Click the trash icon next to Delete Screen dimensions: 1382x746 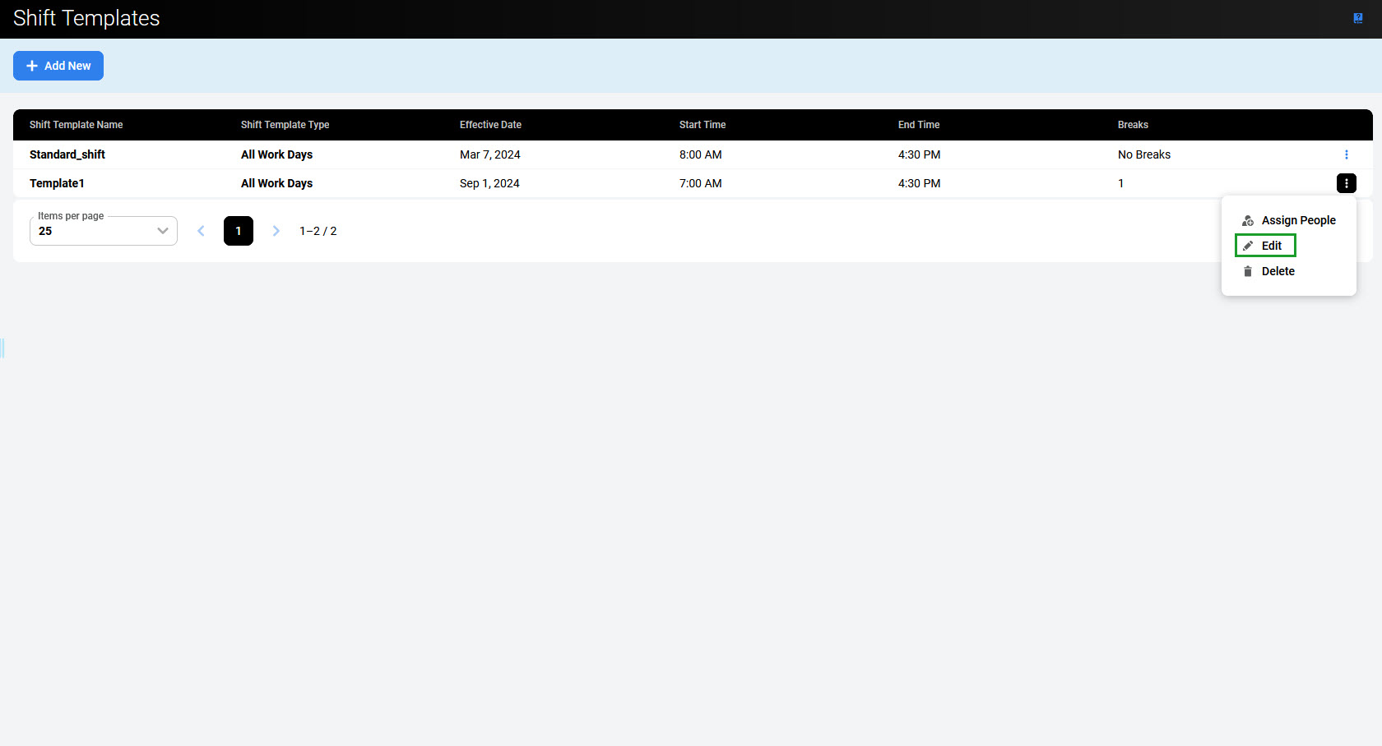click(x=1247, y=271)
